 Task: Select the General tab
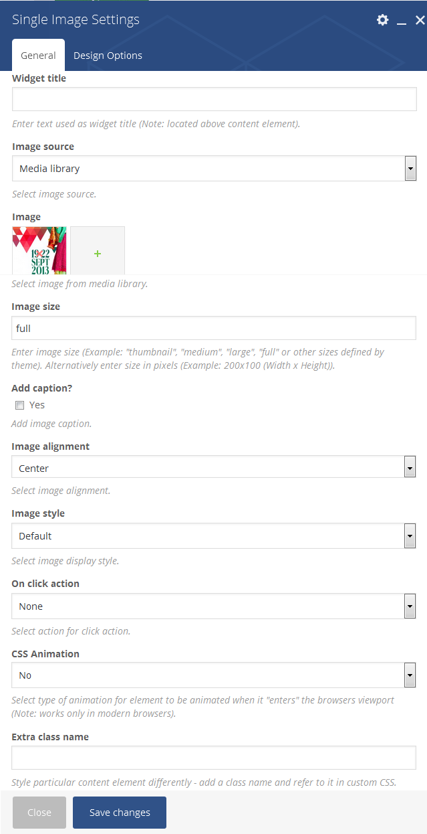pos(38,56)
